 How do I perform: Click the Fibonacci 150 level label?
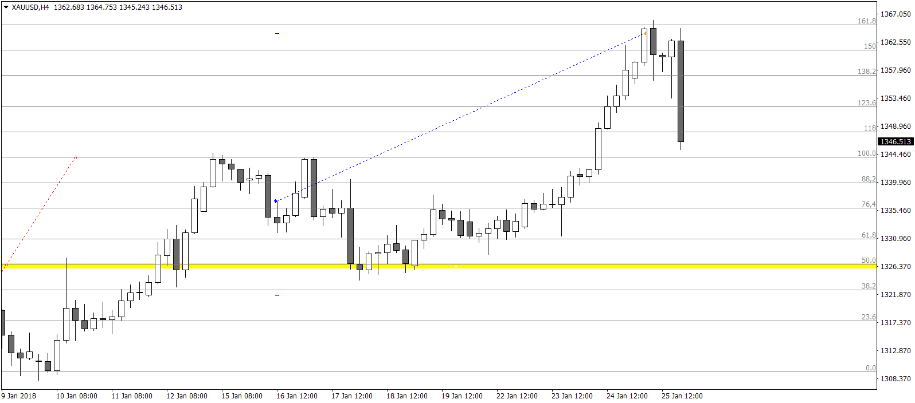tap(870, 46)
